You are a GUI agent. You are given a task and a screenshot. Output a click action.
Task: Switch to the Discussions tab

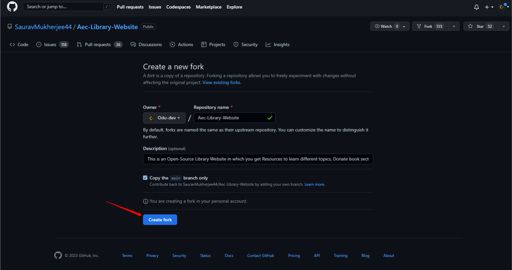(146, 45)
